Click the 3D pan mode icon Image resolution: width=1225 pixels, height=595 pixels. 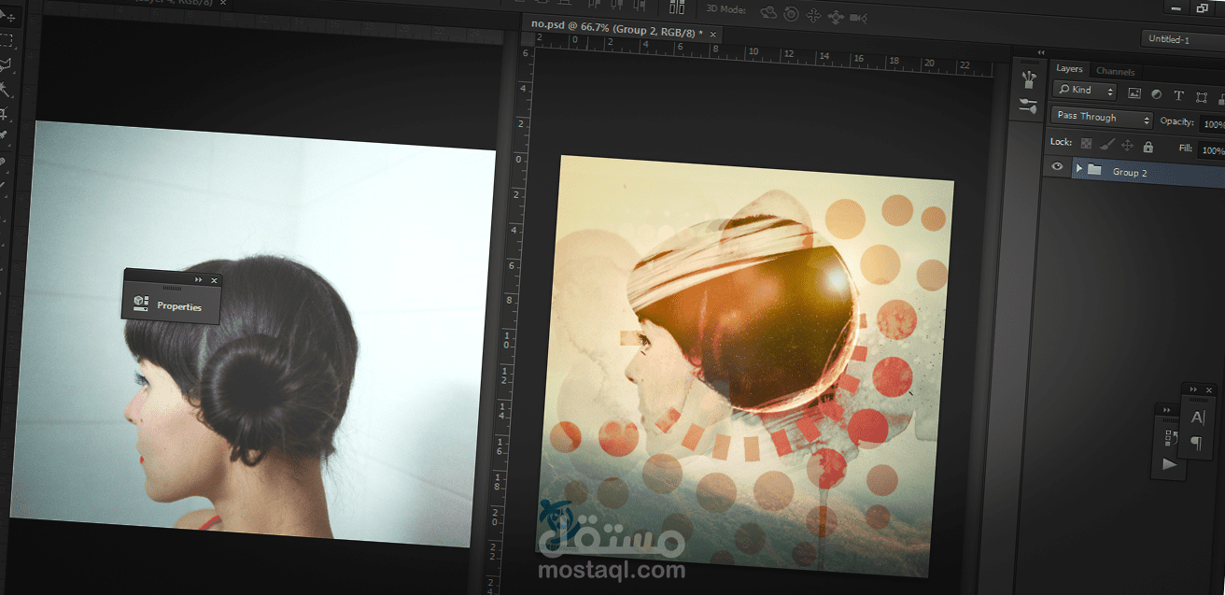[x=813, y=15]
